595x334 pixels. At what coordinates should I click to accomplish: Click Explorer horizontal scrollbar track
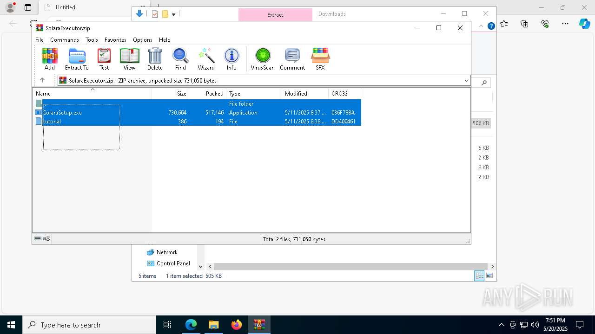point(351,266)
